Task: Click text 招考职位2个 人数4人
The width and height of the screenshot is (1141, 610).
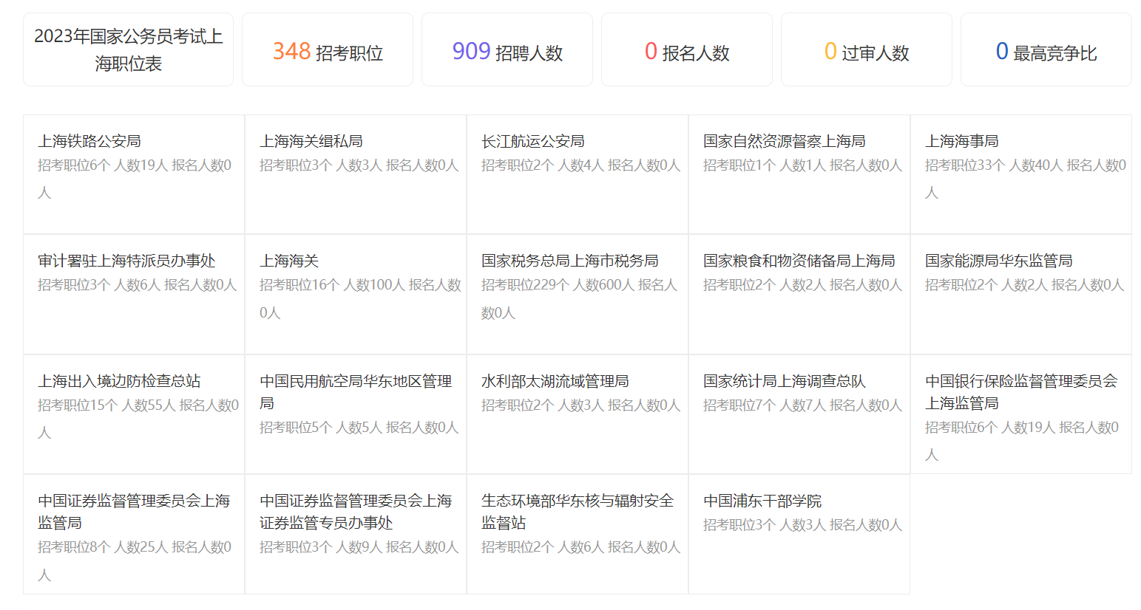Action: click(543, 165)
